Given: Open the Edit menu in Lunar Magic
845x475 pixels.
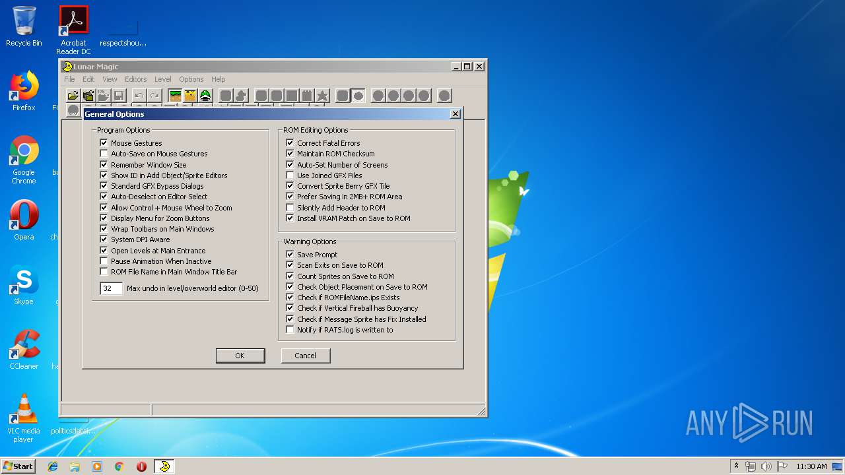Looking at the screenshot, I should pyautogui.click(x=88, y=79).
